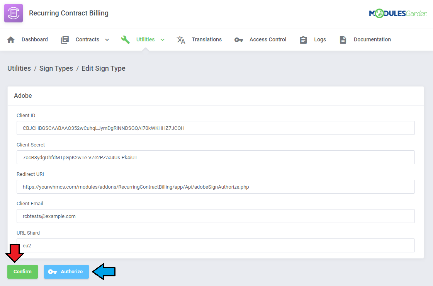Screen dimensions: 433x286
Task: Click the Contracts document icon
Action: tap(65, 40)
